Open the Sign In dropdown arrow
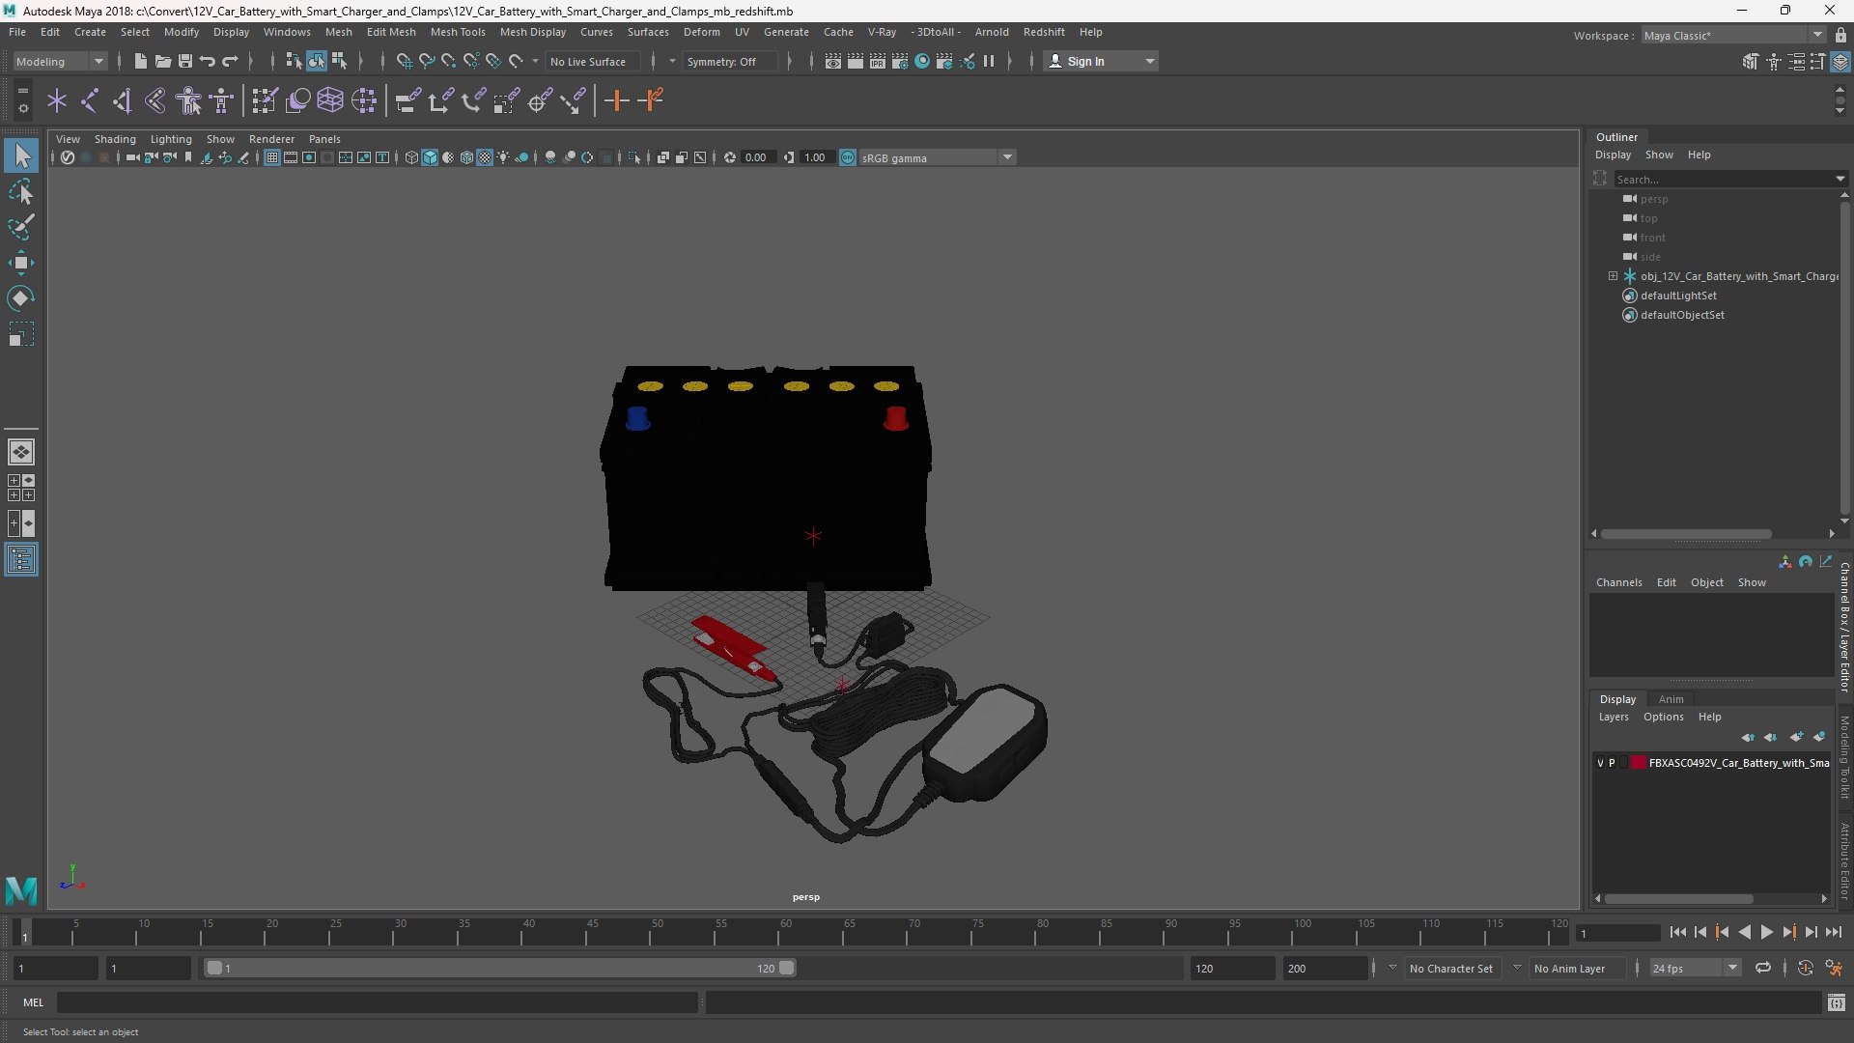Viewport: 1854px width, 1043px height. point(1149,61)
